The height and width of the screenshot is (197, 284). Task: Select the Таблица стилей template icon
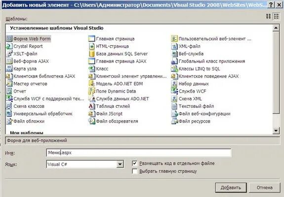click(92, 106)
